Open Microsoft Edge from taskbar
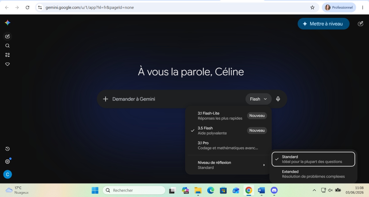This screenshot has height=197, width=369. 211,190
